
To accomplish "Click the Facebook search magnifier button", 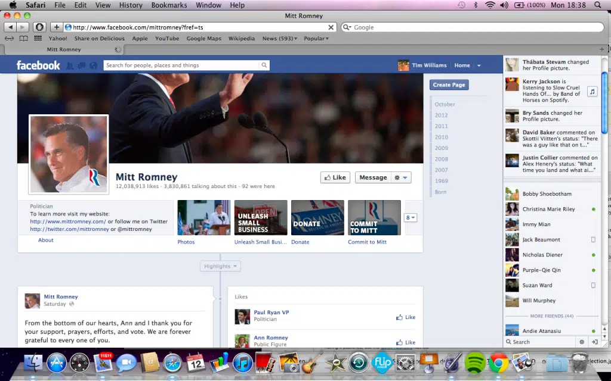I will coord(264,65).
